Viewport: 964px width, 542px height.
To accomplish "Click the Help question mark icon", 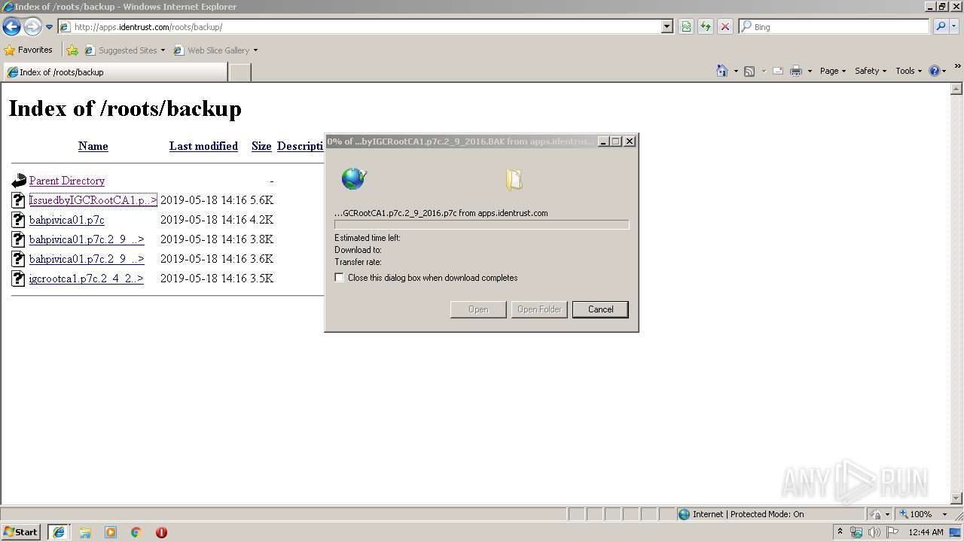I will pos(935,71).
